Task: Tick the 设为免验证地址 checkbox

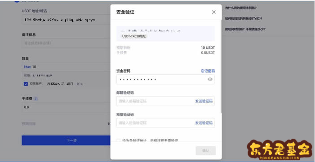Action: point(119,141)
